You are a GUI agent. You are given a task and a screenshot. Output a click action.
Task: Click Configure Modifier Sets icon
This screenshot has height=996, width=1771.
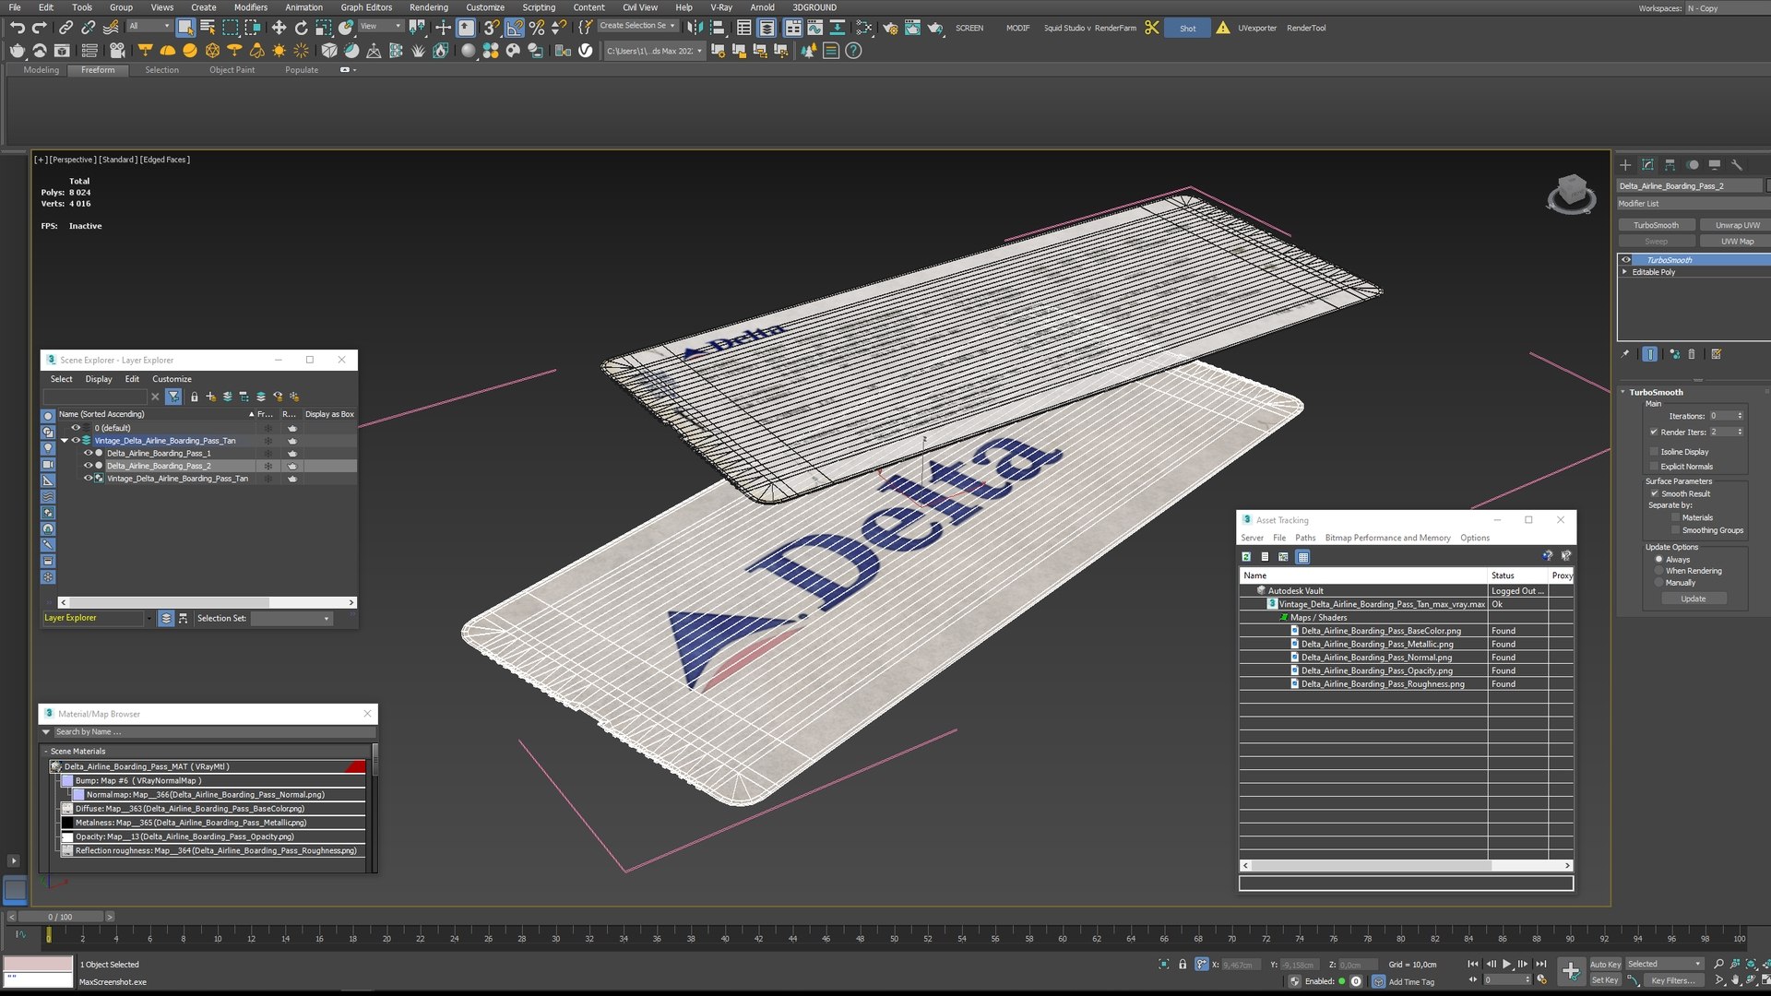1717,354
